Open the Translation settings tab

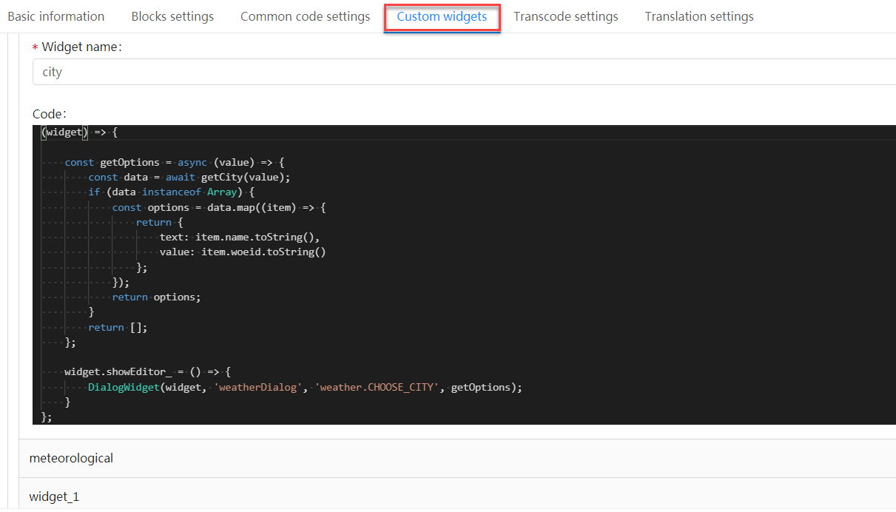[699, 16]
